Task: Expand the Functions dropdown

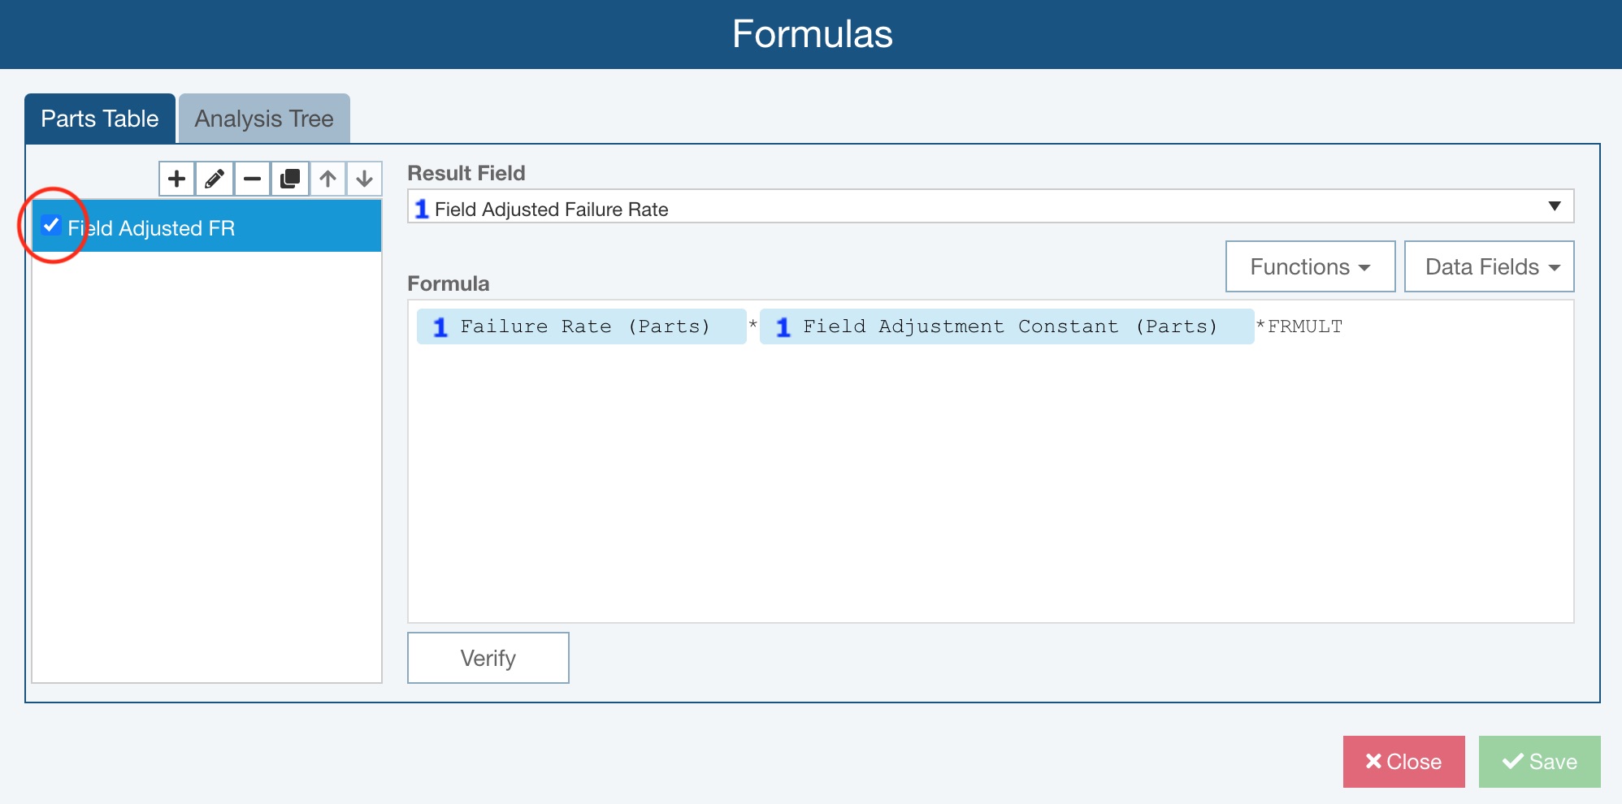Action: [x=1310, y=266]
